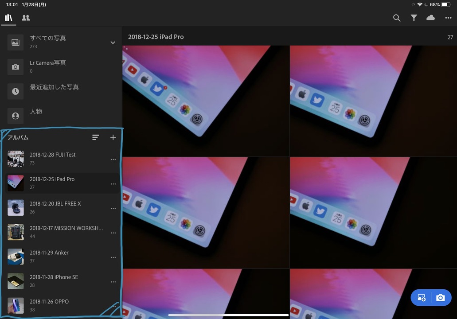Expand the すべての写真 chevron
457x319 pixels.
click(x=113, y=43)
